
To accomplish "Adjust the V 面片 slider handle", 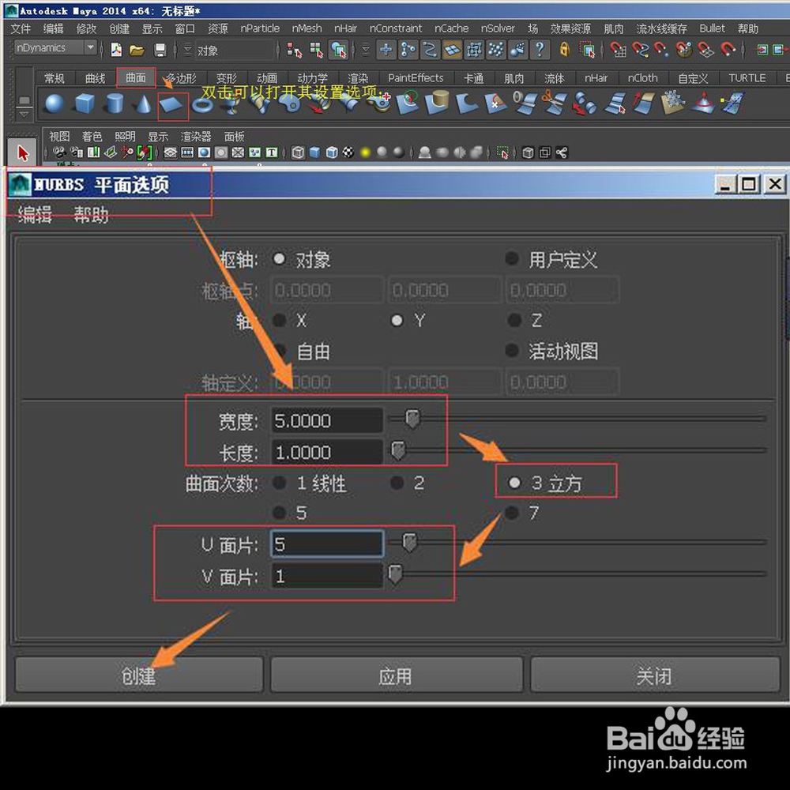I will 395,574.
